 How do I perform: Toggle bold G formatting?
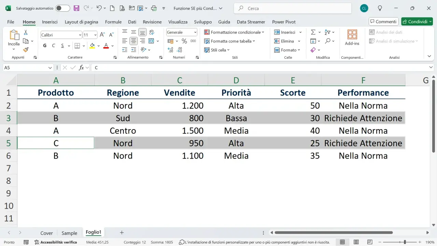pos(45,45)
